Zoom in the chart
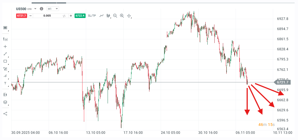The width and height of the screenshot is (298, 140). coord(122,16)
